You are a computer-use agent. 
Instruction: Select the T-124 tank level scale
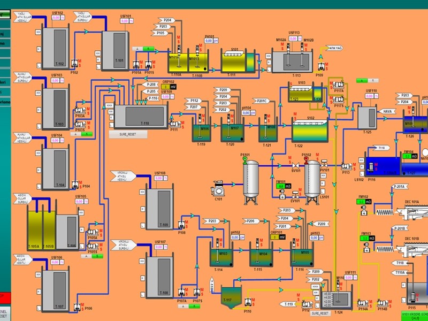coord(328,300)
